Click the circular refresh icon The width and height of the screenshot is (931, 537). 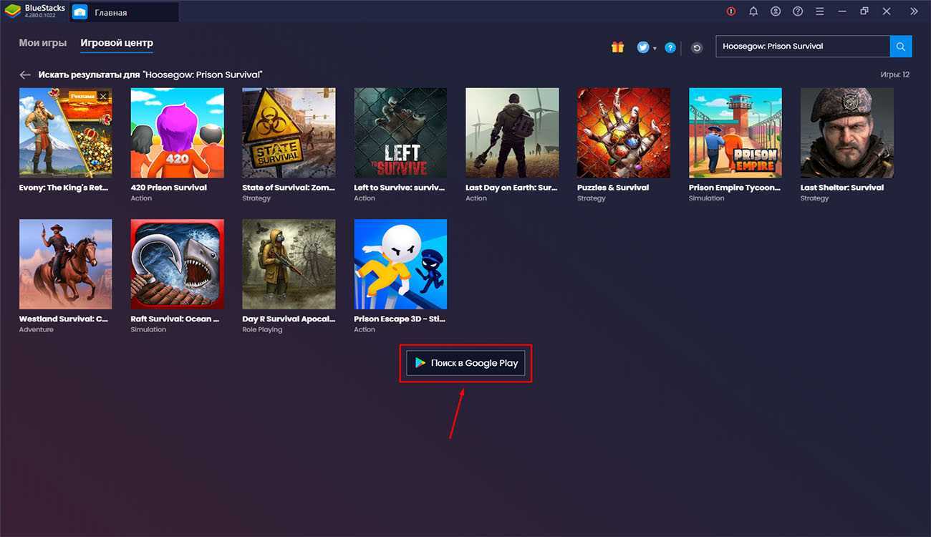click(x=697, y=48)
